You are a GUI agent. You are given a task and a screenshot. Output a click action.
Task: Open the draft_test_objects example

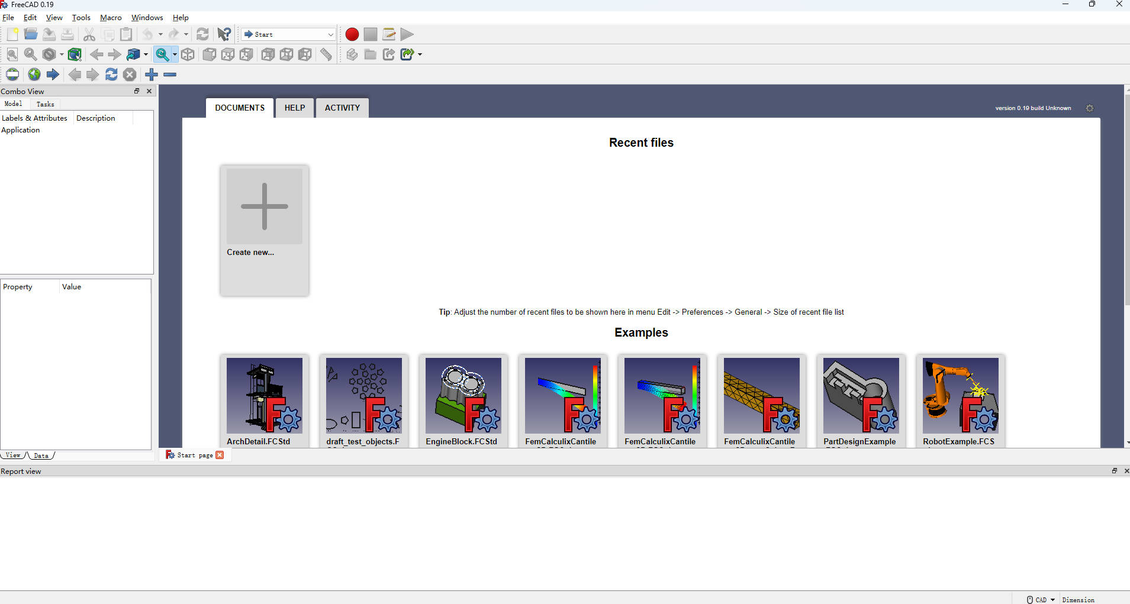pyautogui.click(x=364, y=400)
